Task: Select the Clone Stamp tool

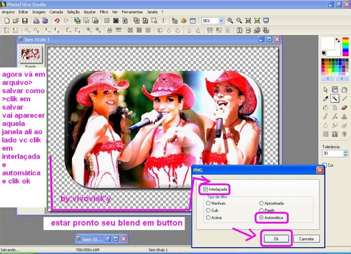Action: 344,116
